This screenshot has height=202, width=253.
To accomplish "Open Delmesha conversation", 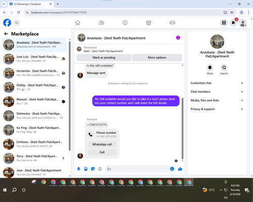I will 34,116.
